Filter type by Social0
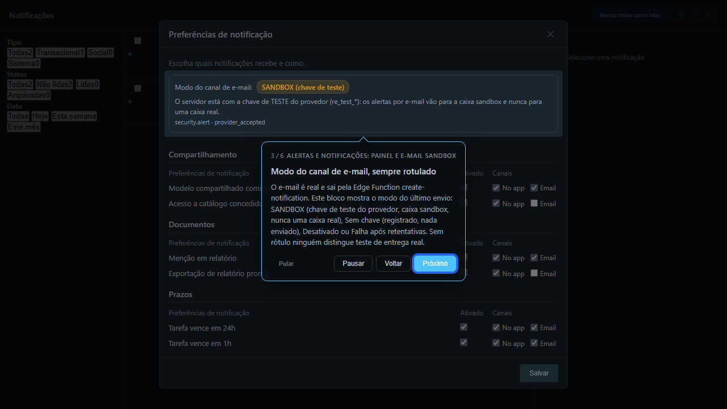This screenshot has width=727, height=409. (x=101, y=52)
